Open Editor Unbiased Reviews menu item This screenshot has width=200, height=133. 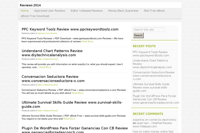pyautogui.click(x=87, y=11)
